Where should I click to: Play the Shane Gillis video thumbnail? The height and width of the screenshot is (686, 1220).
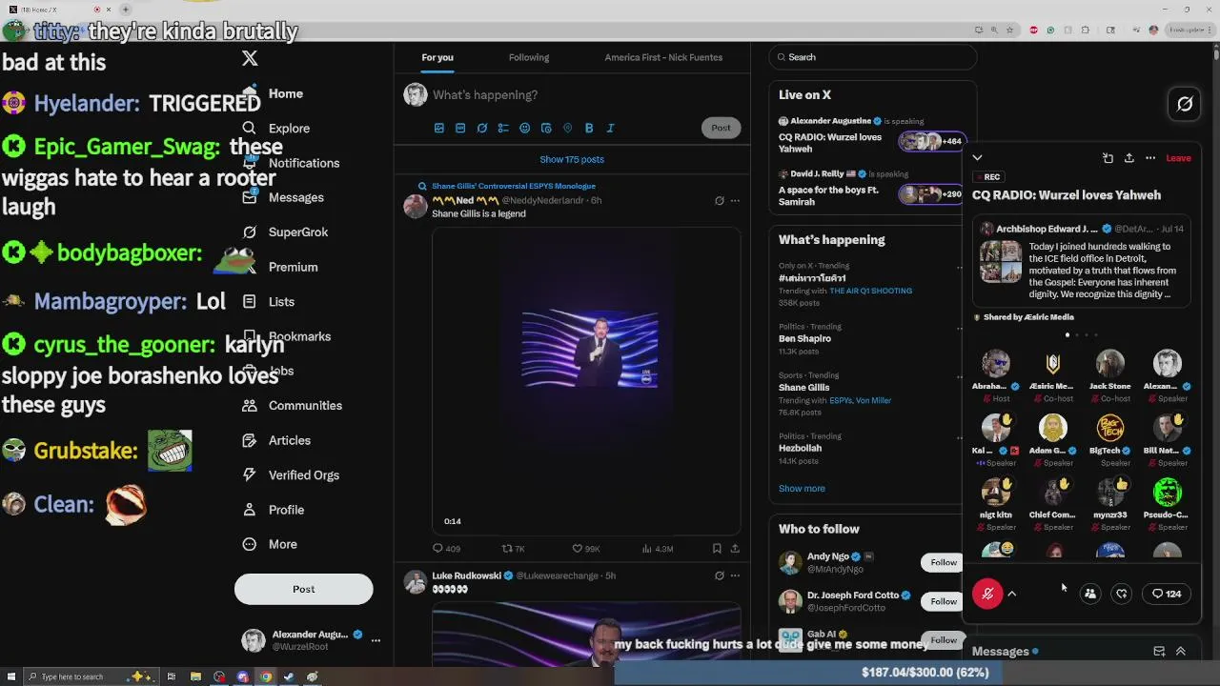[x=586, y=380]
